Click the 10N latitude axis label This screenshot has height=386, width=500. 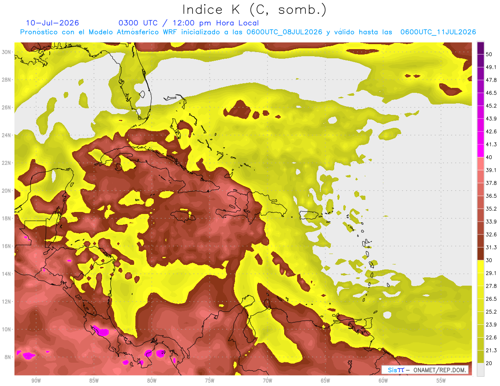click(7, 329)
